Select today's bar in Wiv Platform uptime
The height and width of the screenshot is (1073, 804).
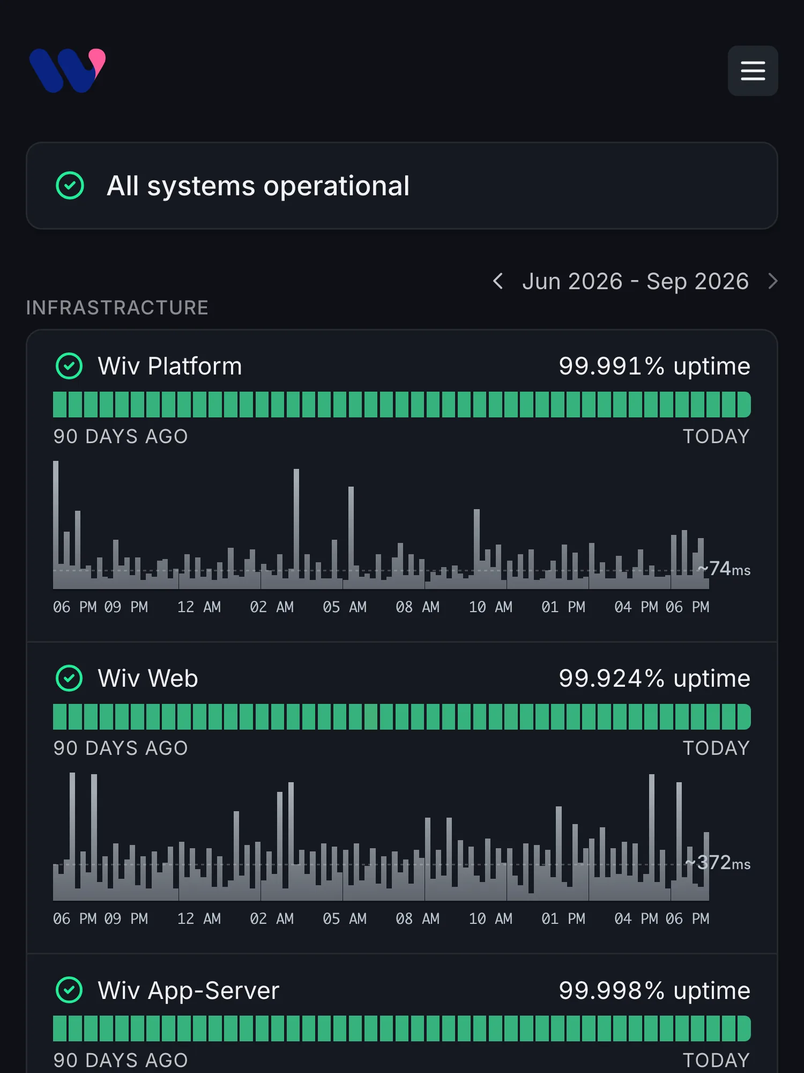point(744,405)
